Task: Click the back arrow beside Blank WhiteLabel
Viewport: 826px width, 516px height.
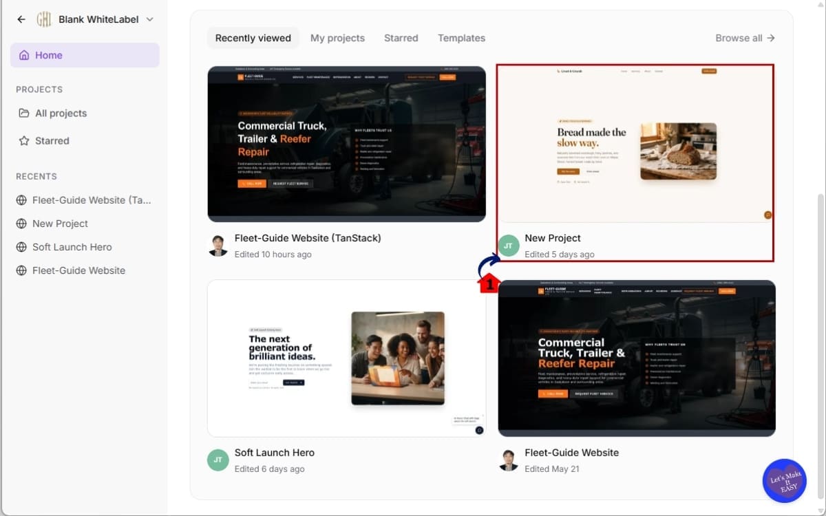Action: [x=21, y=19]
